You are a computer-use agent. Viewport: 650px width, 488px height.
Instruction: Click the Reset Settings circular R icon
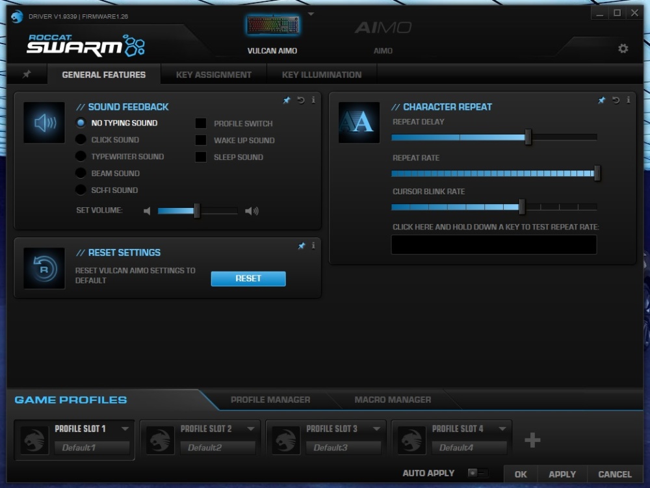(44, 268)
